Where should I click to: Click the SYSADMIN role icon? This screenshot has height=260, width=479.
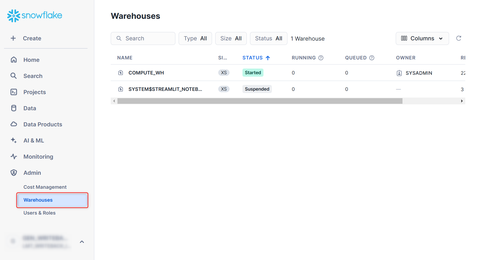click(399, 73)
